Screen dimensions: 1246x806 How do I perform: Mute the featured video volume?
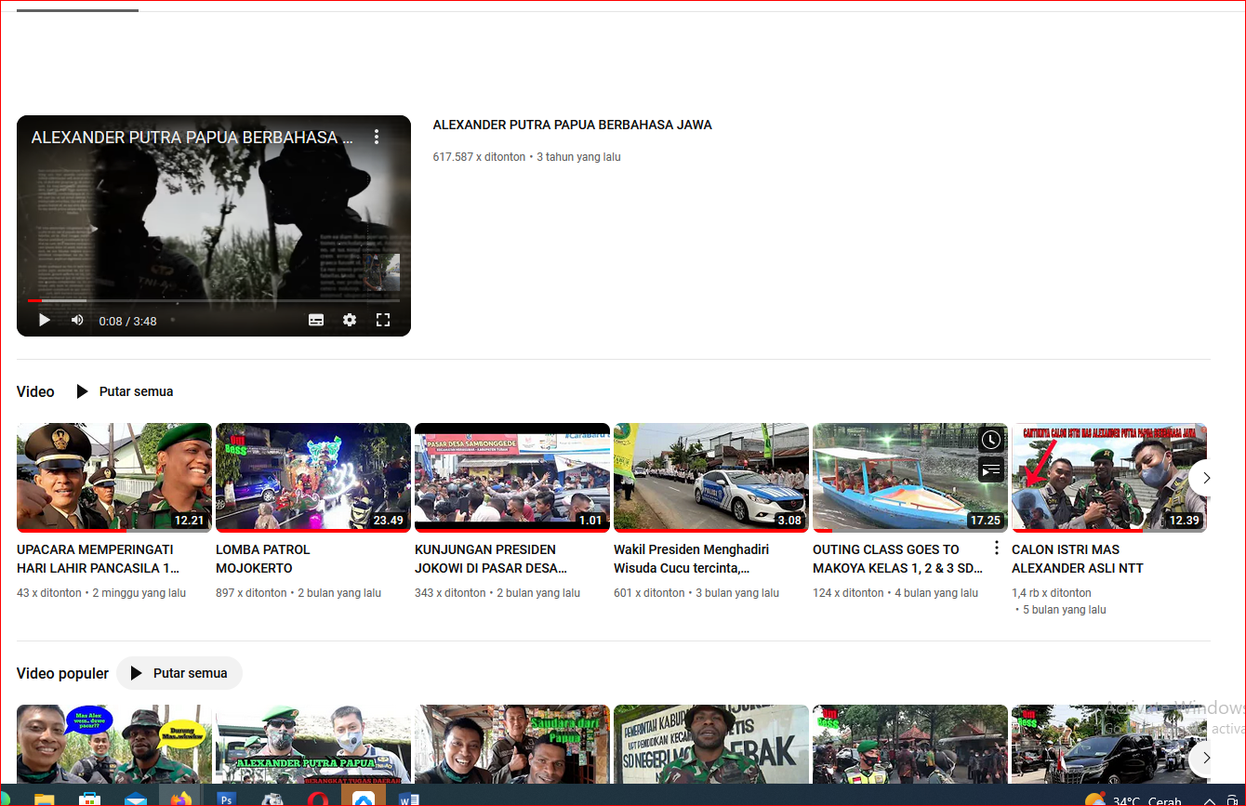77,320
